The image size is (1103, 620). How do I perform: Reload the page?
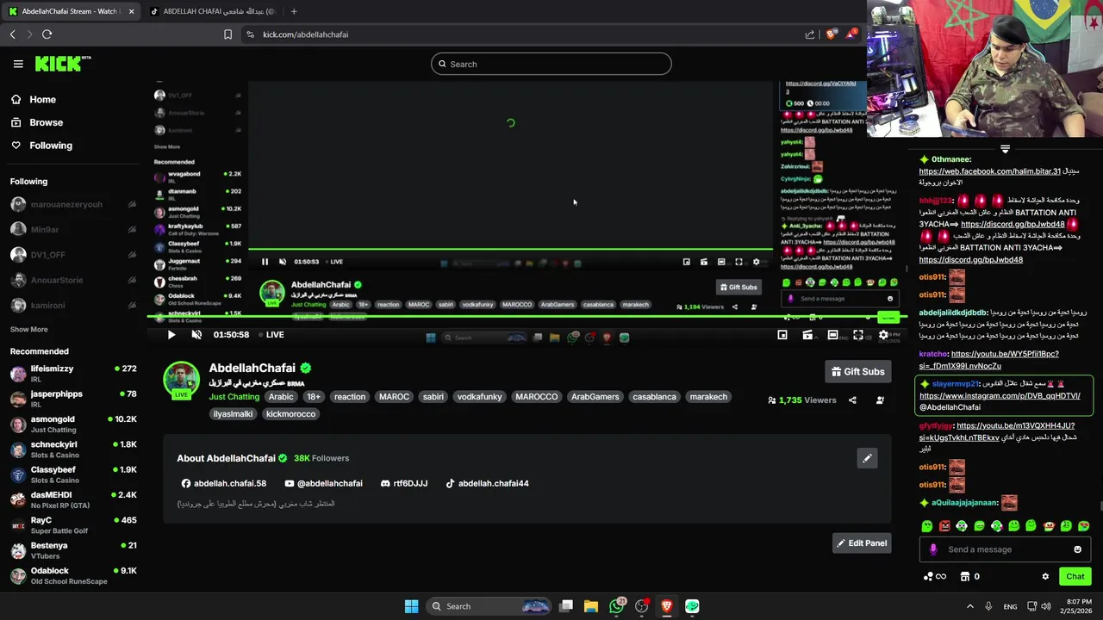click(47, 34)
